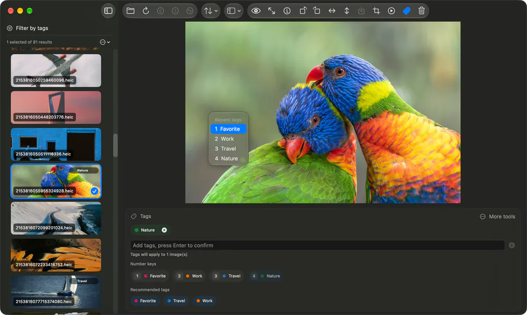527x315 pixels.
Task: Show image info icon
Action: click(287, 11)
